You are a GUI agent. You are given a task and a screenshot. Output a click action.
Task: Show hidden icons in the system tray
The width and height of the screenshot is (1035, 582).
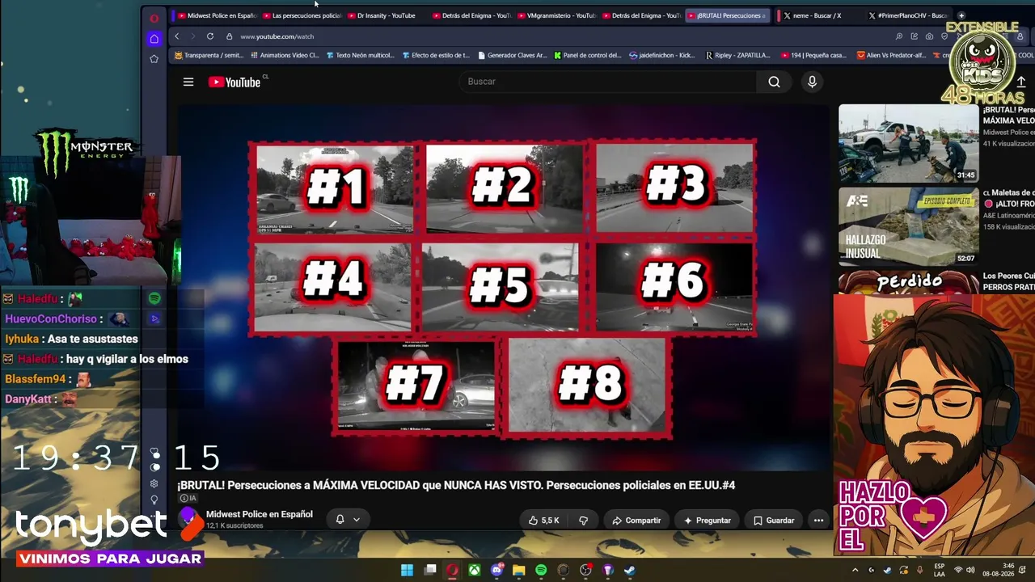(x=855, y=570)
